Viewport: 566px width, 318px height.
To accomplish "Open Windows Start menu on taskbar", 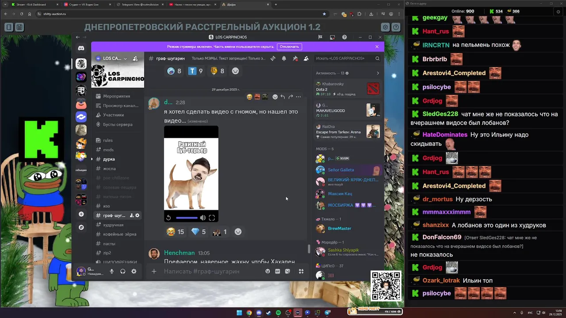I will (239, 313).
